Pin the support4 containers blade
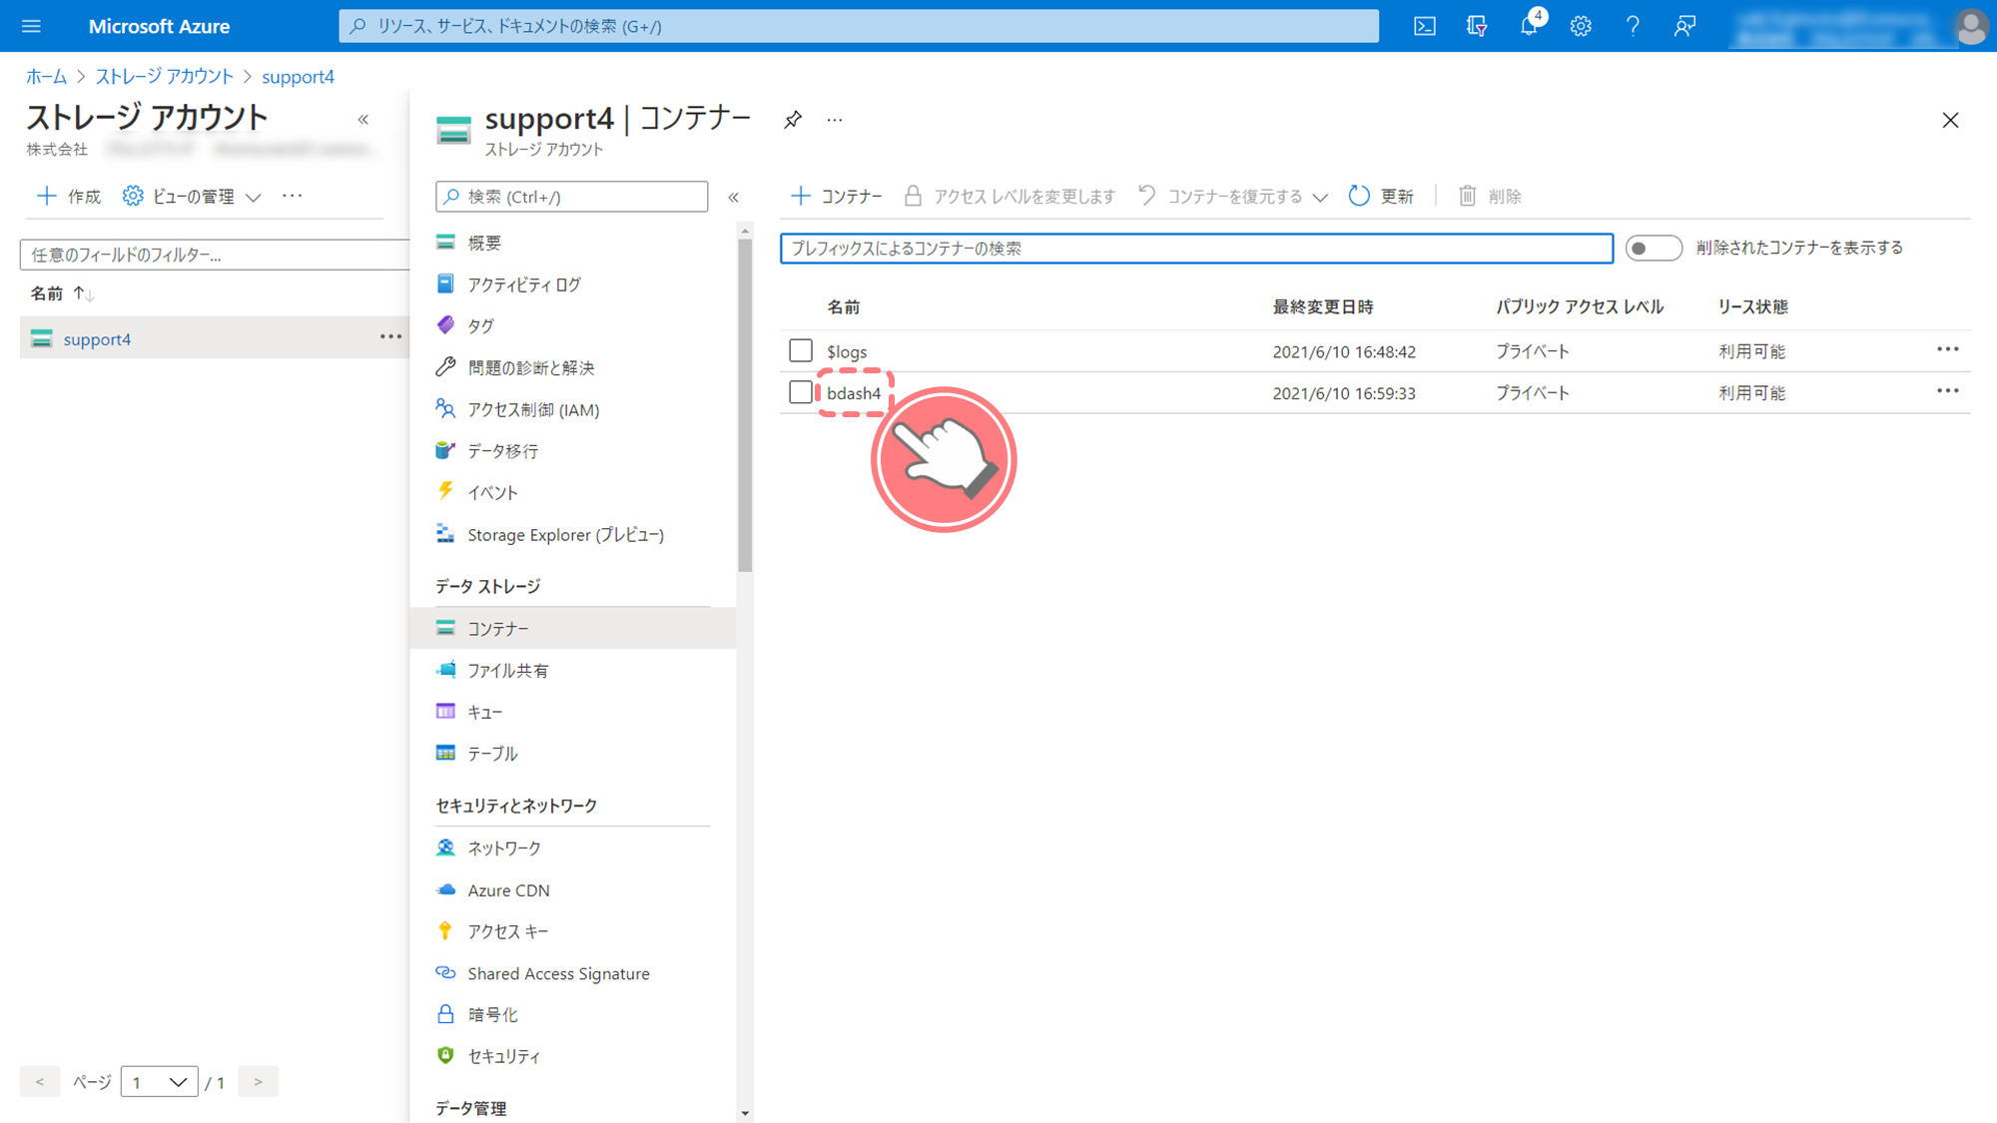Screen dimensions: 1997x1123 [793, 120]
